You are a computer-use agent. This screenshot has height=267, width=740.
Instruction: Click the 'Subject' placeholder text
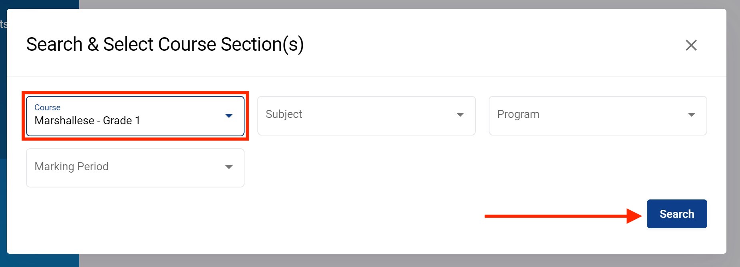tap(284, 114)
